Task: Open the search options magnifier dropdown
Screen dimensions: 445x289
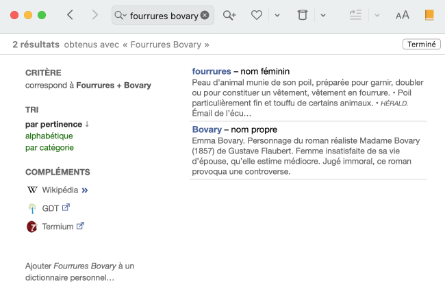Action: [120, 15]
